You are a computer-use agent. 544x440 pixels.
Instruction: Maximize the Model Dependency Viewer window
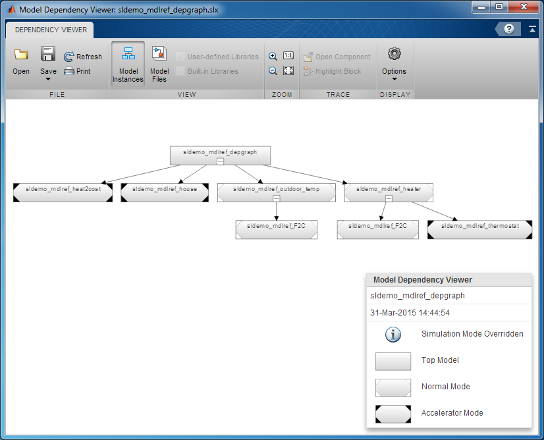pos(499,7)
